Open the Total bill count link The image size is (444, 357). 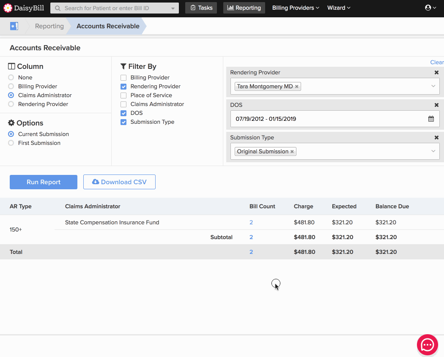[251, 252]
